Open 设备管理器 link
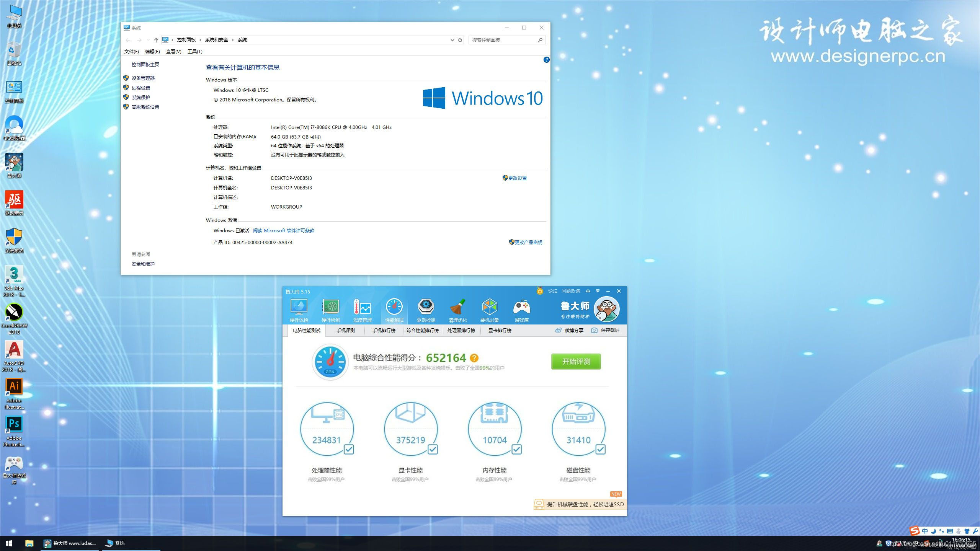 pos(143,78)
